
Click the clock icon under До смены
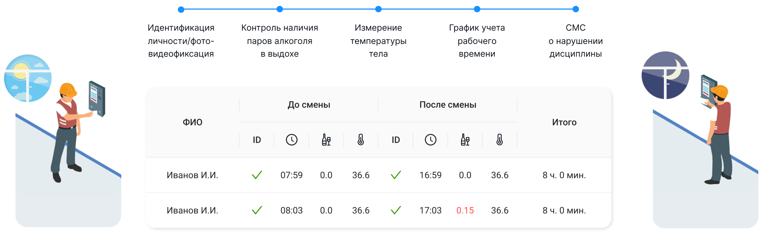pos(291,140)
